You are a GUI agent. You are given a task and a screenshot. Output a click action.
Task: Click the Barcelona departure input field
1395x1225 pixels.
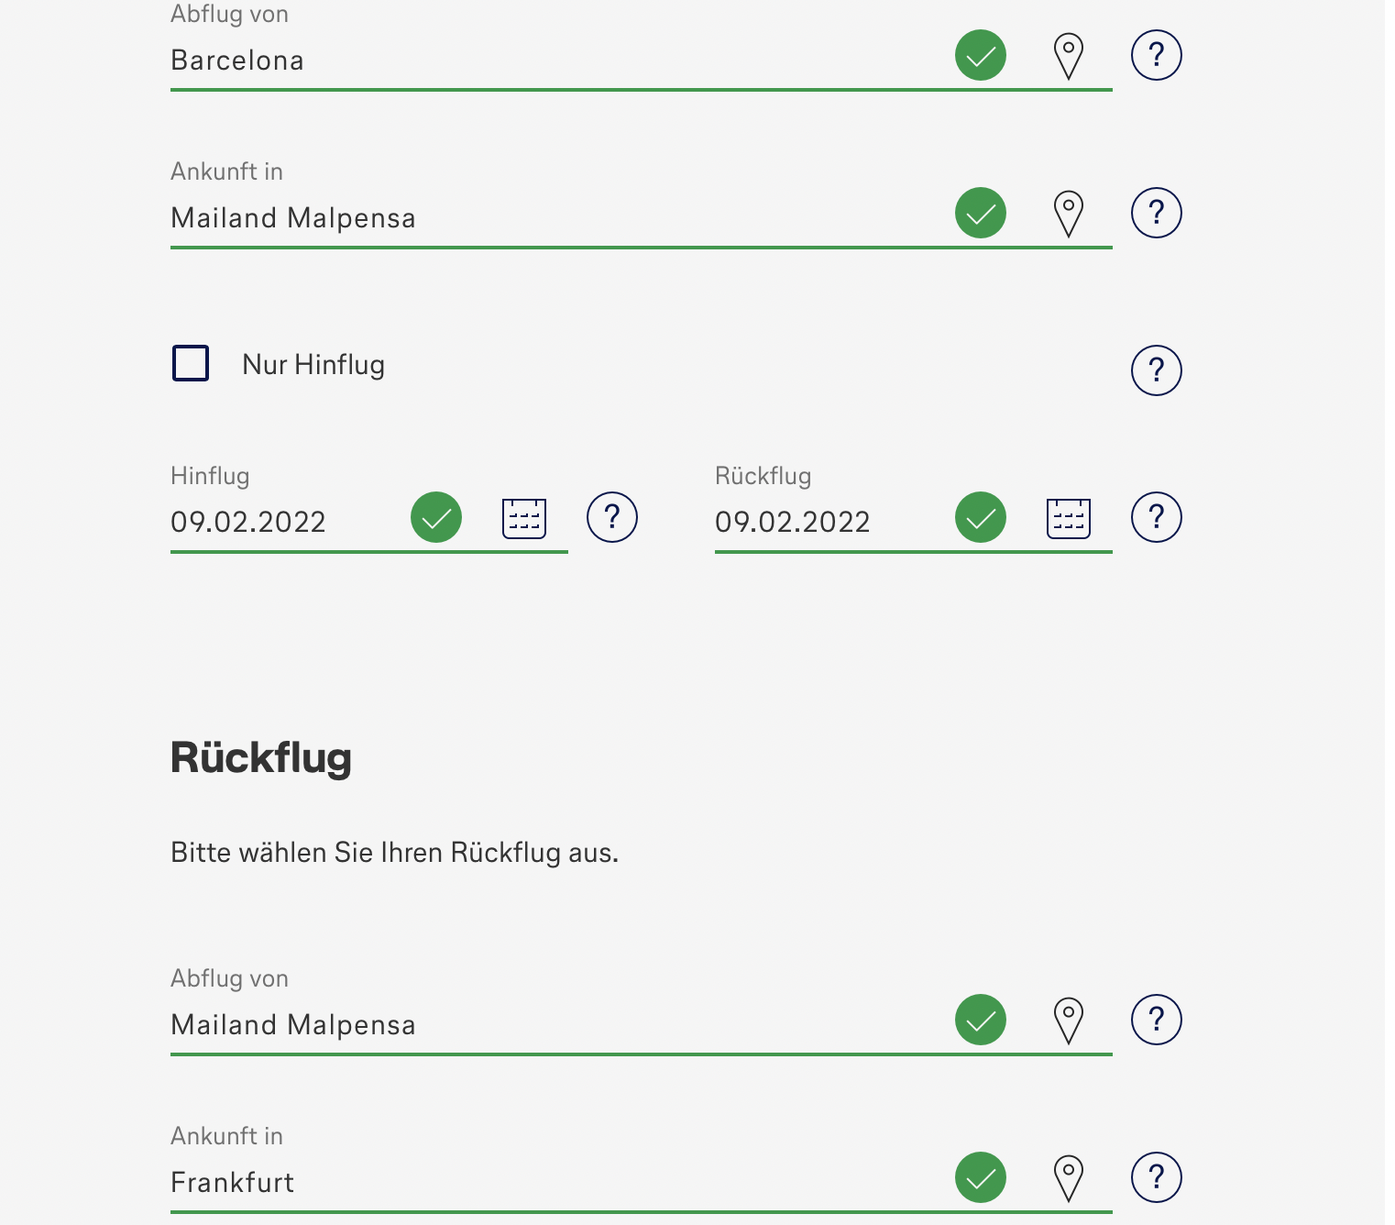point(550,61)
